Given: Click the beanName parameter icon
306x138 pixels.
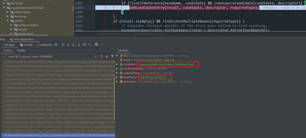Looking at the screenshot, I should (x=121, y=77).
